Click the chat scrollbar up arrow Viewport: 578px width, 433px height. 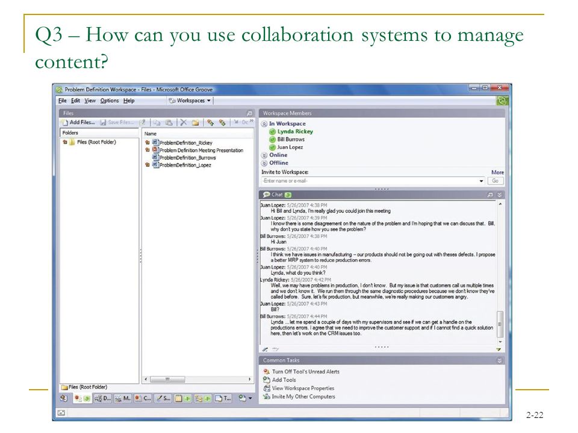[x=500, y=204]
